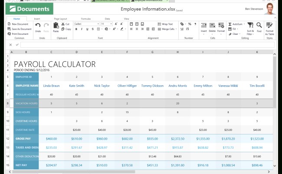The height and width of the screenshot is (174, 282).
Task: Click the horizontal scrollbar thumb
Action: tap(74, 172)
